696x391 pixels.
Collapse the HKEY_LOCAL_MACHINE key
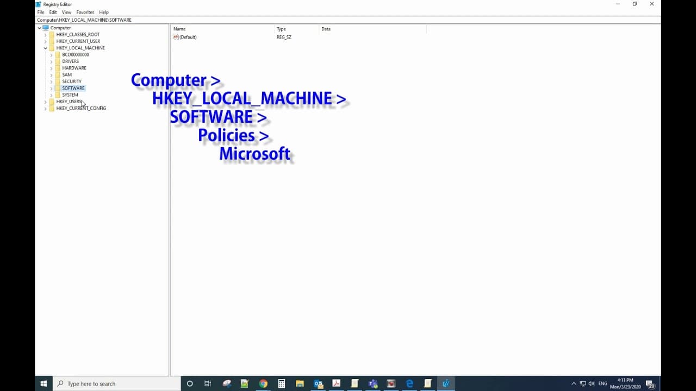(45, 48)
